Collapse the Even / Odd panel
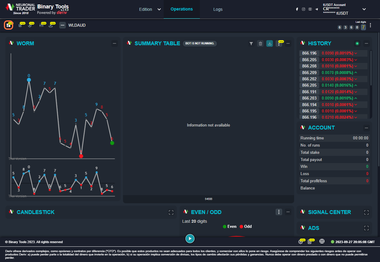Screen dimensions: 380x262 click(x=288, y=212)
